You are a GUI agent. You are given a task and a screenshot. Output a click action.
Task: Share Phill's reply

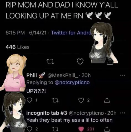point(107,100)
